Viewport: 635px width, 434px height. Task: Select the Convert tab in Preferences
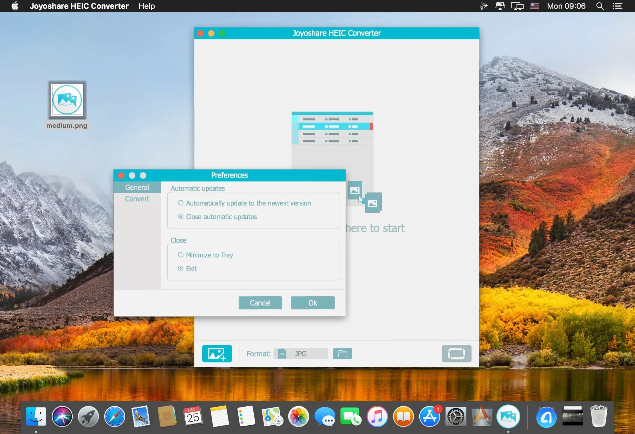pyautogui.click(x=137, y=199)
